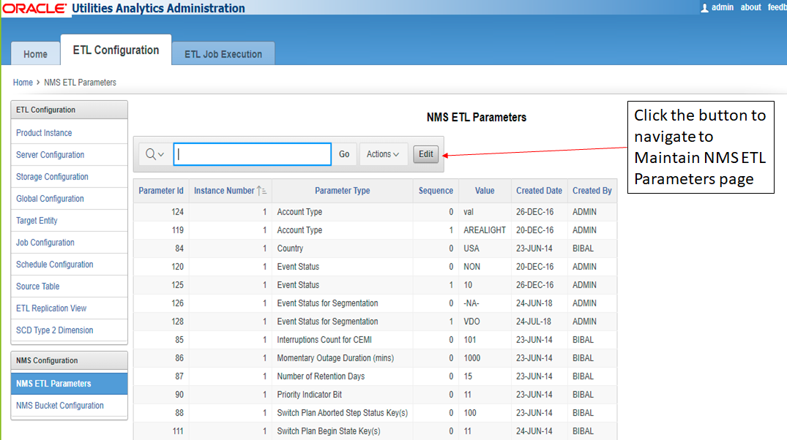This screenshot has height=440, width=787.
Task: Click the Oracle logo
Action: (x=33, y=8)
